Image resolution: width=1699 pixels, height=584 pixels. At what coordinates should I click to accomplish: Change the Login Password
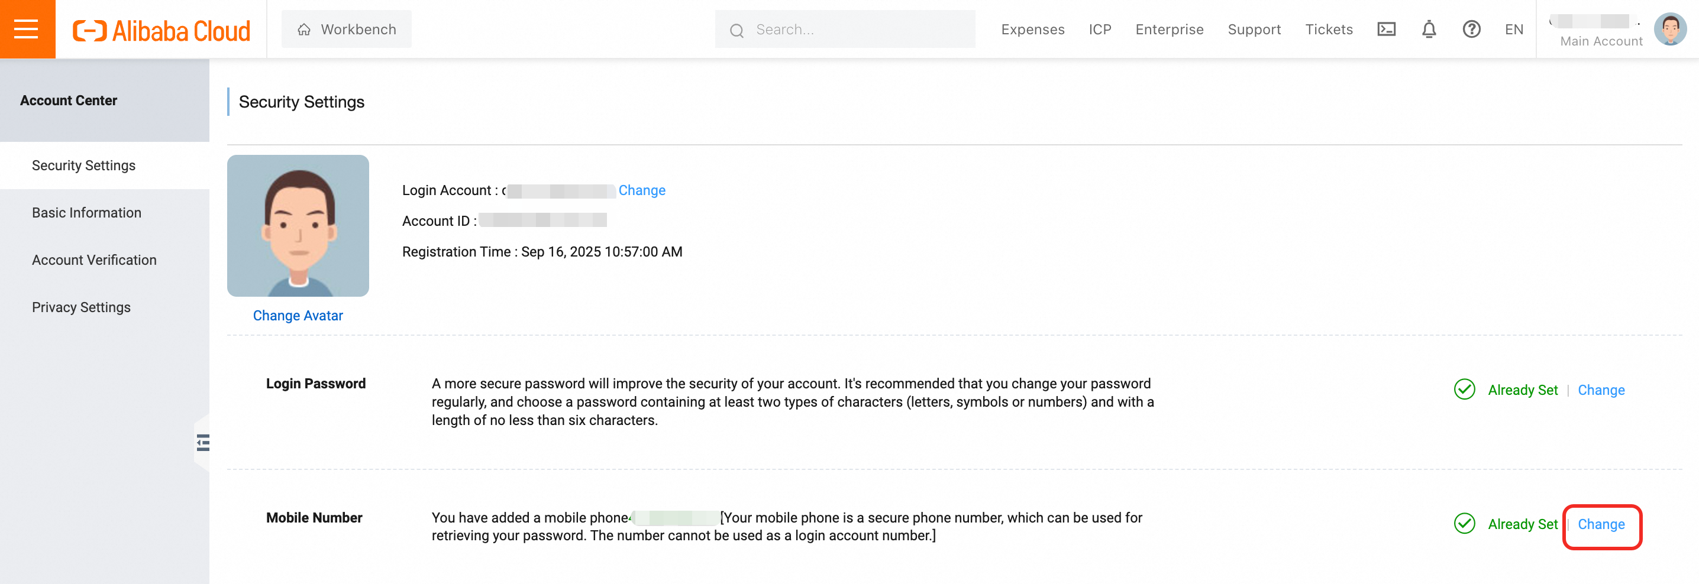(x=1601, y=390)
